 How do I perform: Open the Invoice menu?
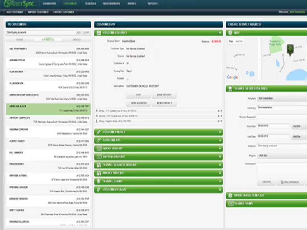coord(132,3)
